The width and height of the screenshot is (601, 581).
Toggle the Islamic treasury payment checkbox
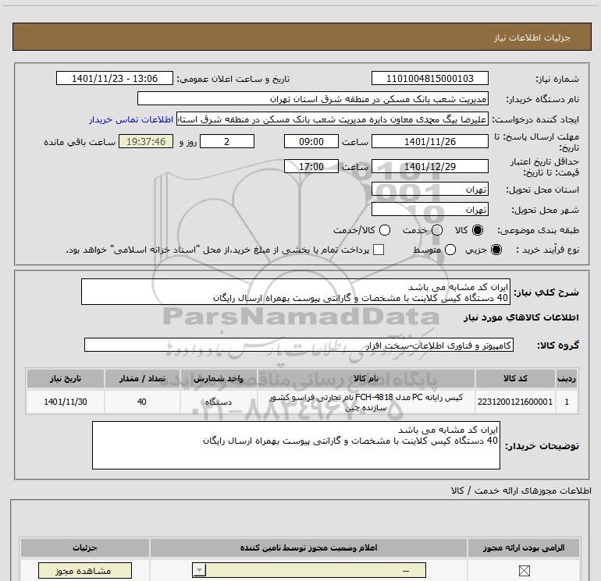pos(379,250)
